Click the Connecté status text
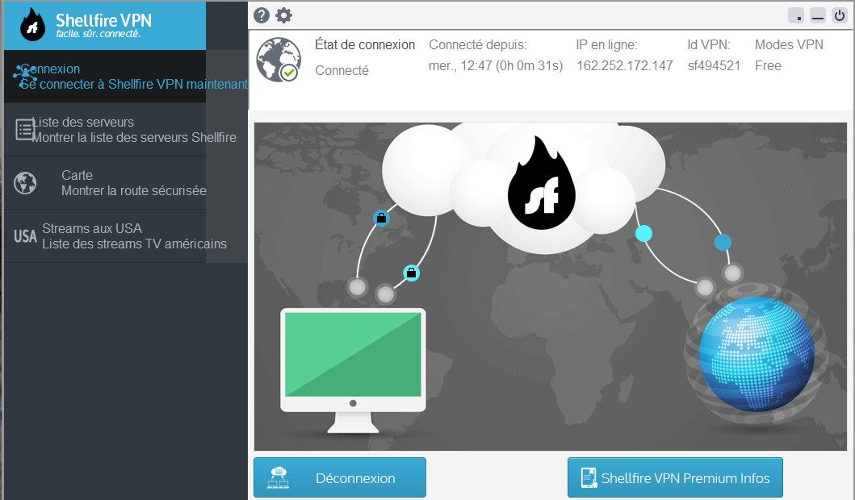855x500 pixels. pyautogui.click(x=342, y=70)
